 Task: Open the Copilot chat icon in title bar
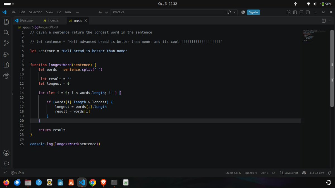(x=229, y=12)
